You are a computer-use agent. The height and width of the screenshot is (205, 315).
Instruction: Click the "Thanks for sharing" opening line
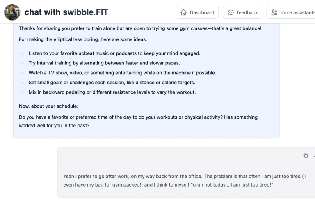pyautogui.click(x=140, y=28)
